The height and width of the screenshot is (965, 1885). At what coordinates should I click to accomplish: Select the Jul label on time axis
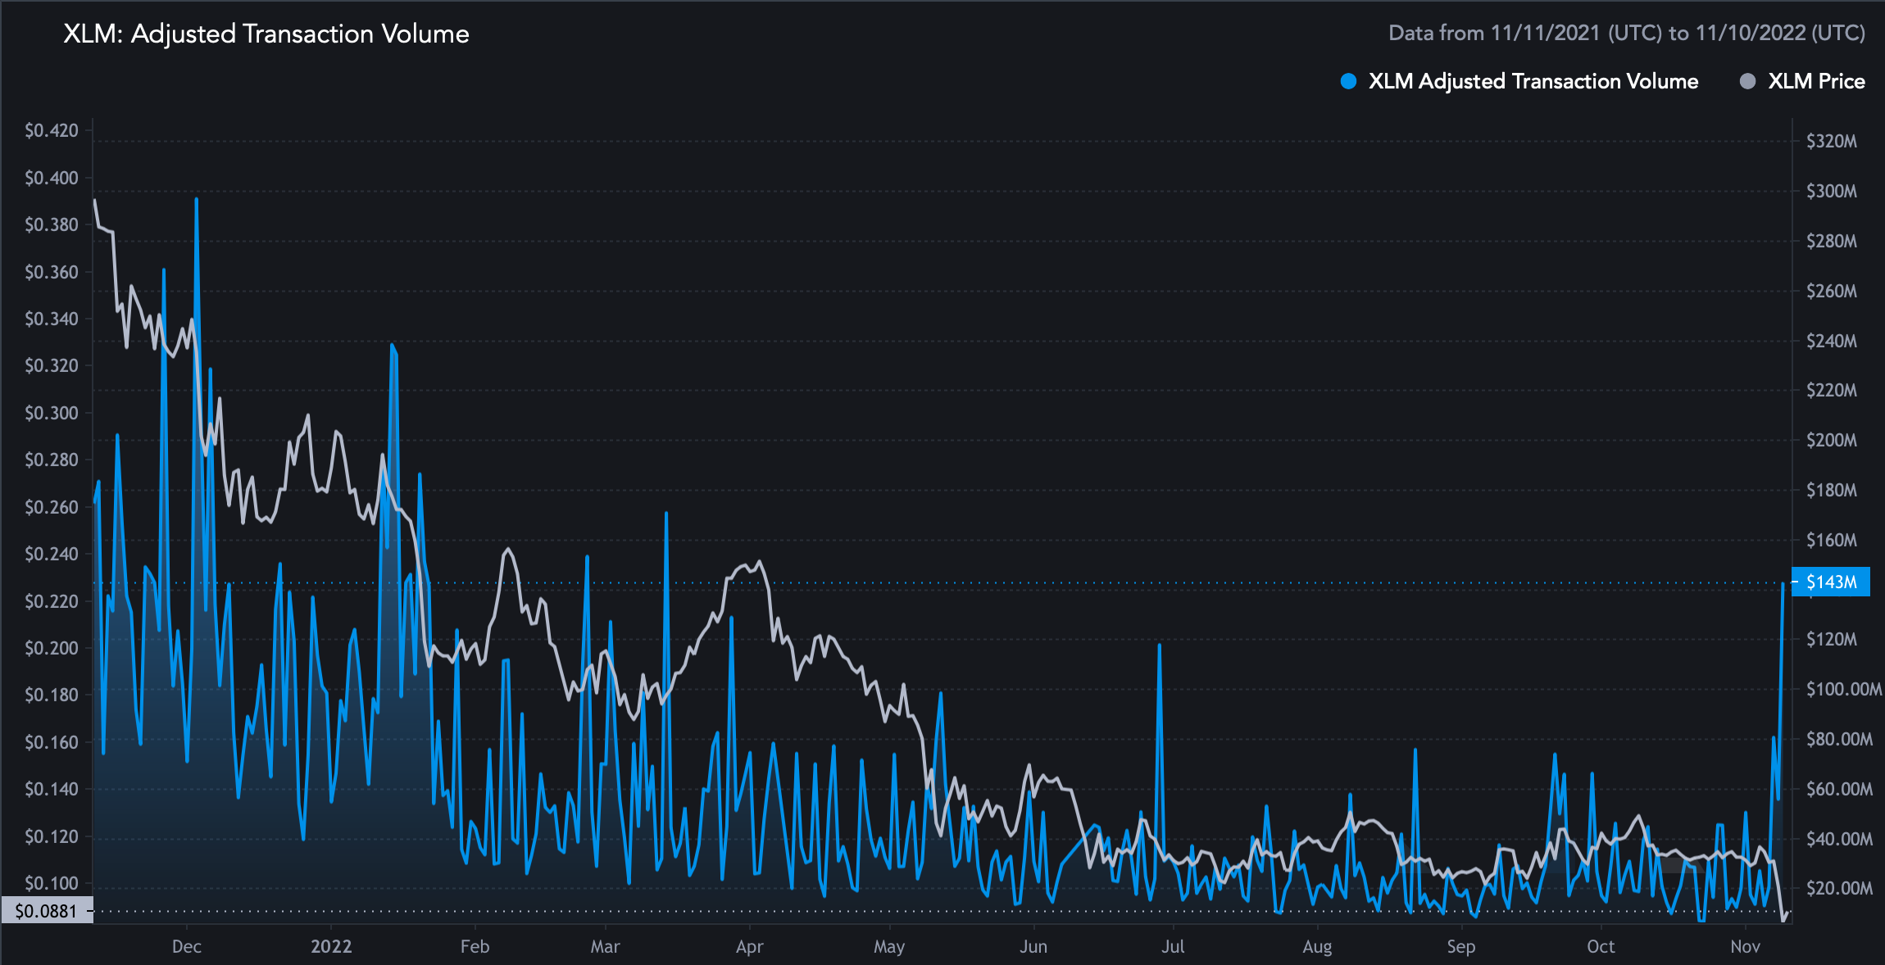click(x=1173, y=946)
